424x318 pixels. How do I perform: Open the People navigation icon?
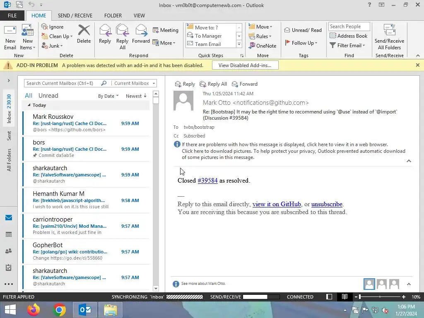(x=9, y=251)
